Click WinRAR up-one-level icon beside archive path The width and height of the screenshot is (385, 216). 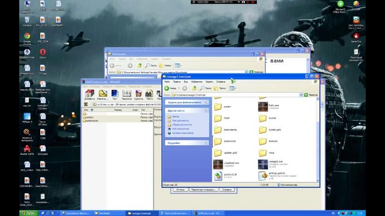click(x=86, y=104)
